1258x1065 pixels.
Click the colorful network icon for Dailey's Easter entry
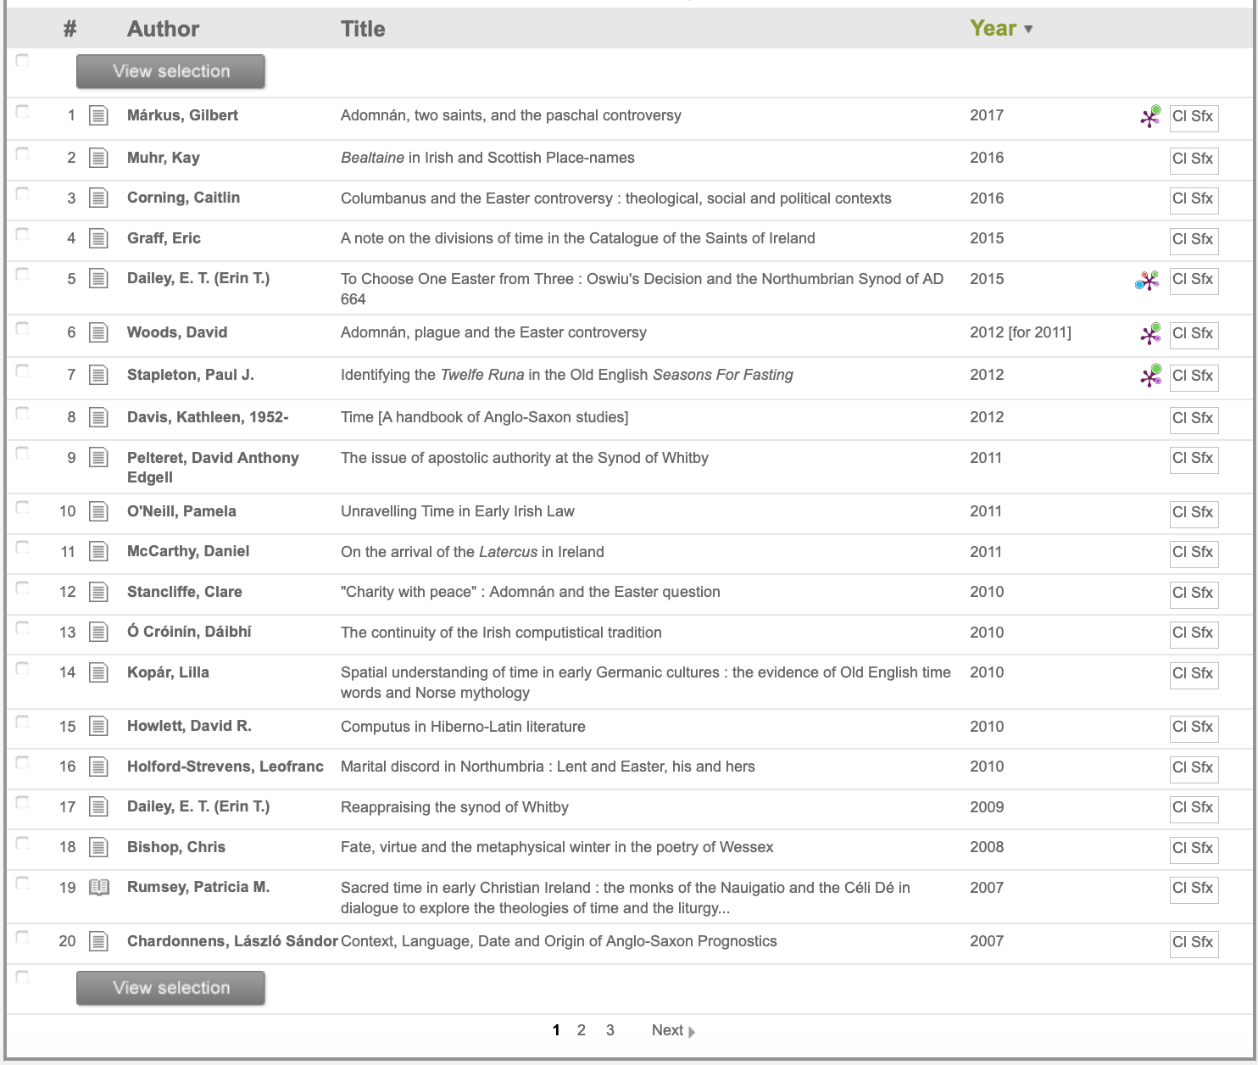click(1147, 280)
